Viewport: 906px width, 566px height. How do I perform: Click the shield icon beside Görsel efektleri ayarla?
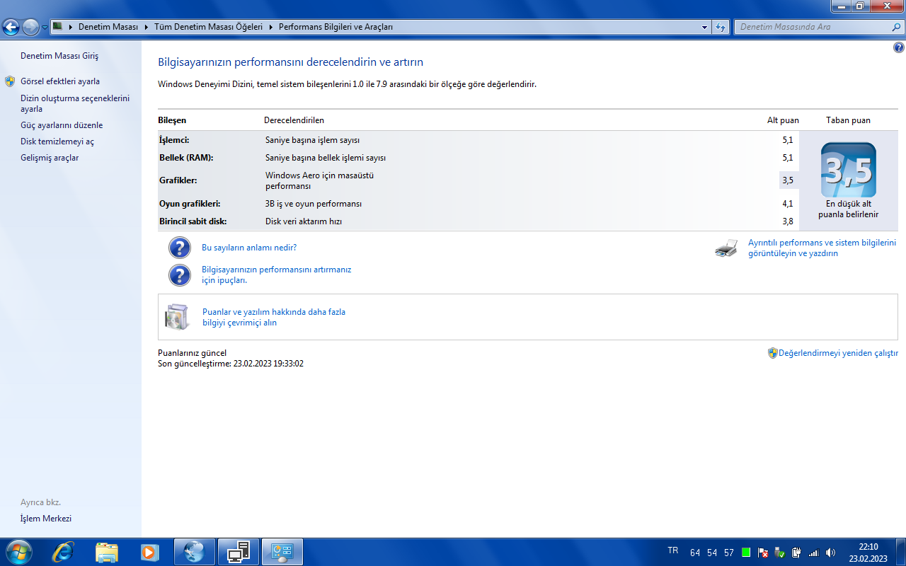(10, 81)
